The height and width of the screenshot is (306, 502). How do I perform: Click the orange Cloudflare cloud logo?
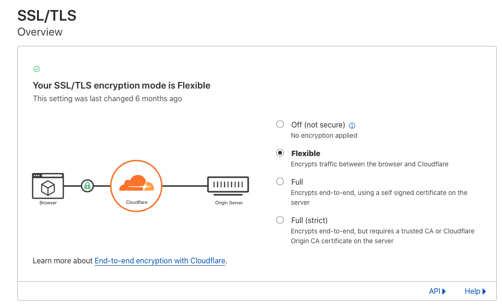pos(136,183)
